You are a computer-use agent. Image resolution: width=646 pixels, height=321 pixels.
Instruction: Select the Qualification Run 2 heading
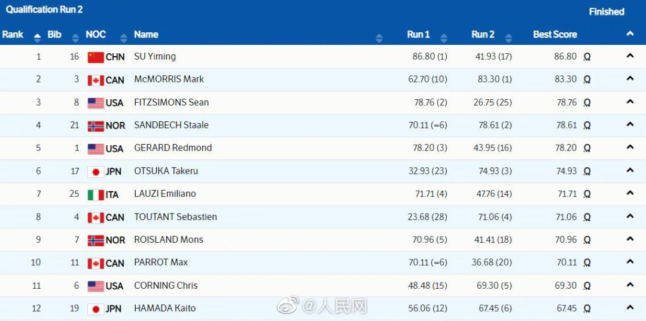pyautogui.click(x=44, y=10)
